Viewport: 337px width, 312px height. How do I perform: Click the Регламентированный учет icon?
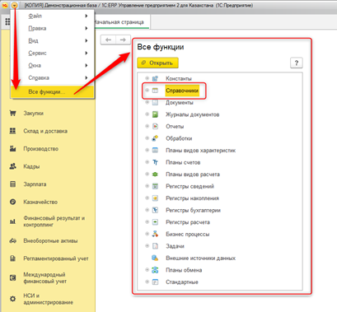(x=12, y=258)
